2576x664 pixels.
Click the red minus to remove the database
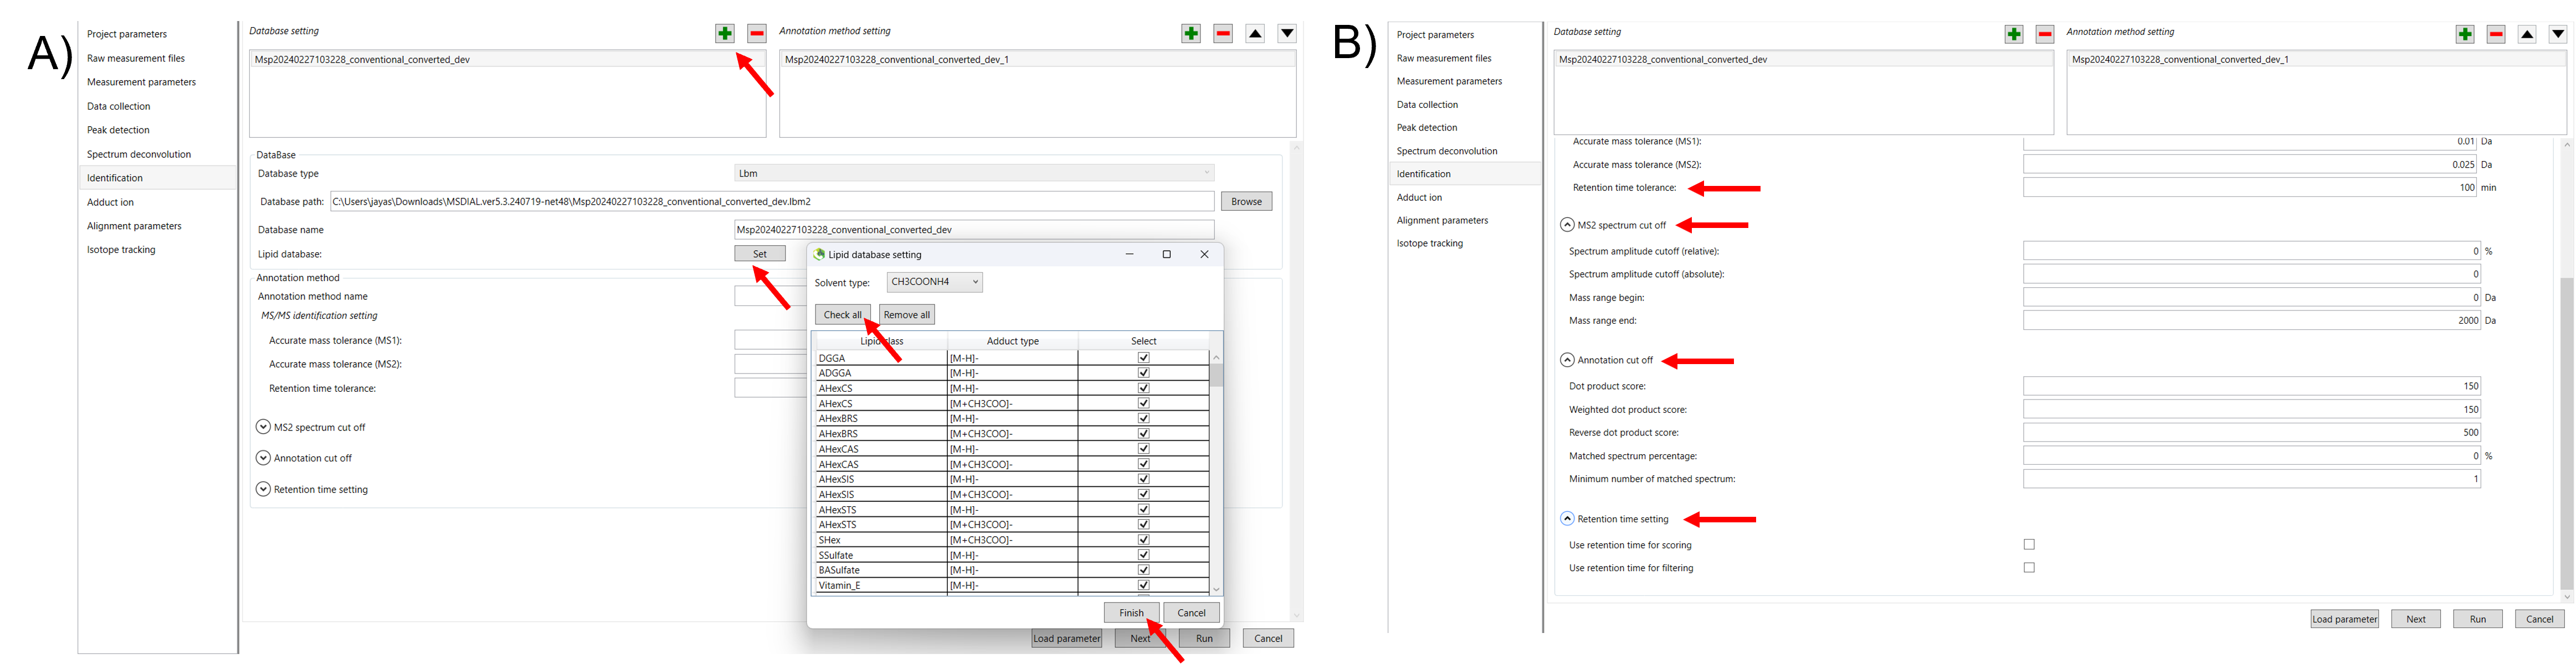pos(756,33)
